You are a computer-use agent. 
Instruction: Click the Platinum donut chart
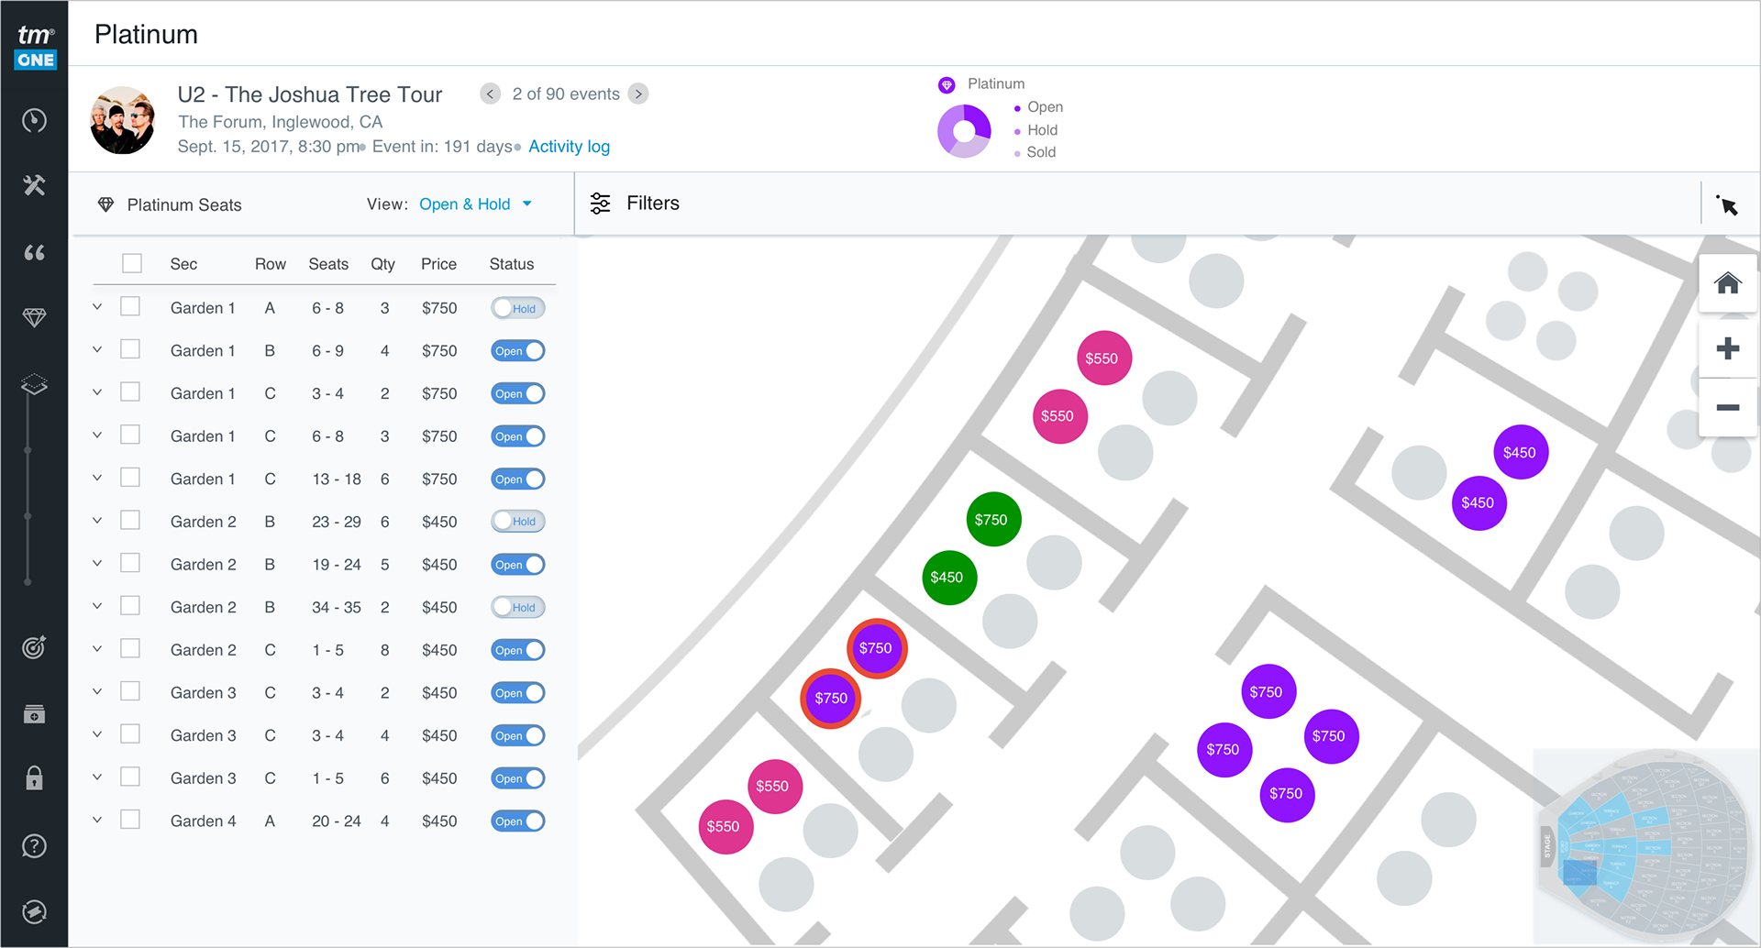click(964, 131)
